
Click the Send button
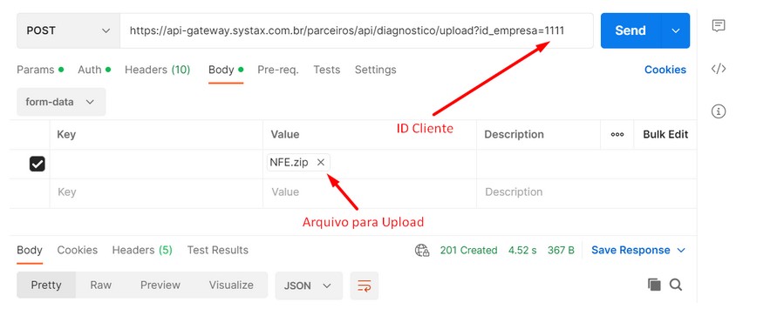(x=630, y=30)
